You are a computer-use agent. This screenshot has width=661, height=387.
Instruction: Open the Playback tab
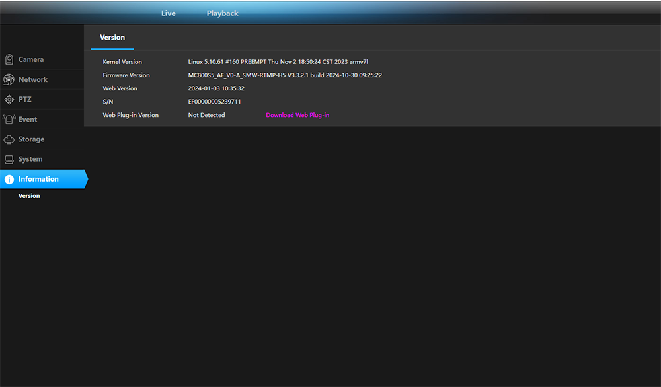pyautogui.click(x=222, y=13)
